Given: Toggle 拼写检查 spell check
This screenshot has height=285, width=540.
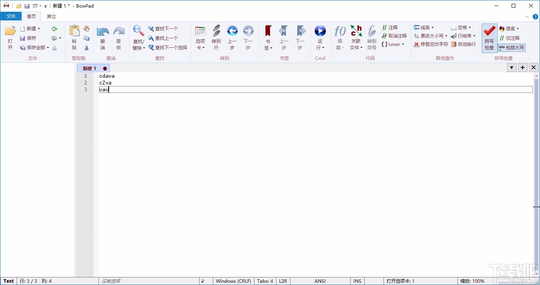Looking at the screenshot, I should [x=489, y=38].
